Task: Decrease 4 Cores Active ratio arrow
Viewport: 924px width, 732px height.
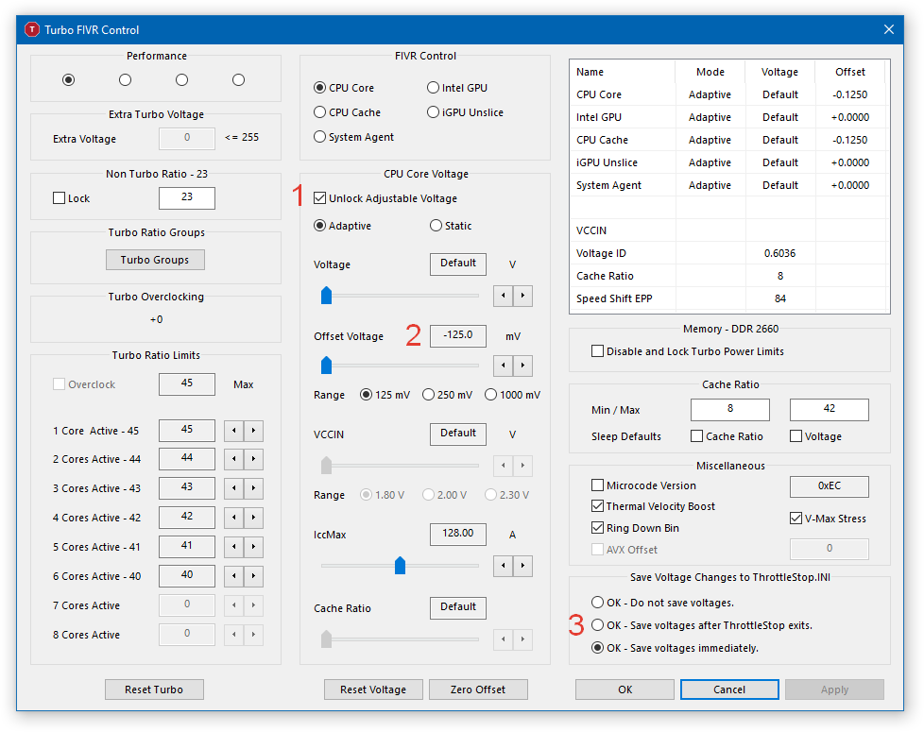Action: pyautogui.click(x=234, y=518)
